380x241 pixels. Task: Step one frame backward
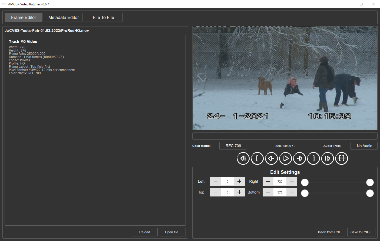tap(271, 158)
